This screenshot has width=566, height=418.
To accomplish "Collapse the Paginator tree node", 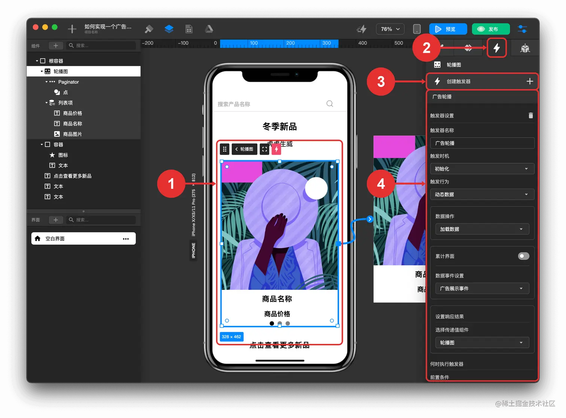I will click(46, 82).
